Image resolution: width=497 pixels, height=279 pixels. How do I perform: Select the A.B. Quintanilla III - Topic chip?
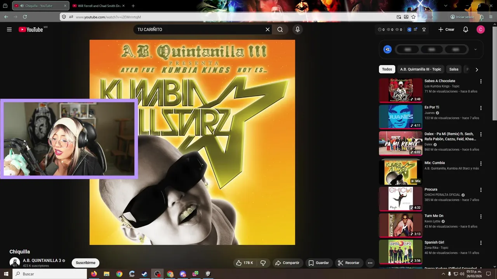(421, 69)
